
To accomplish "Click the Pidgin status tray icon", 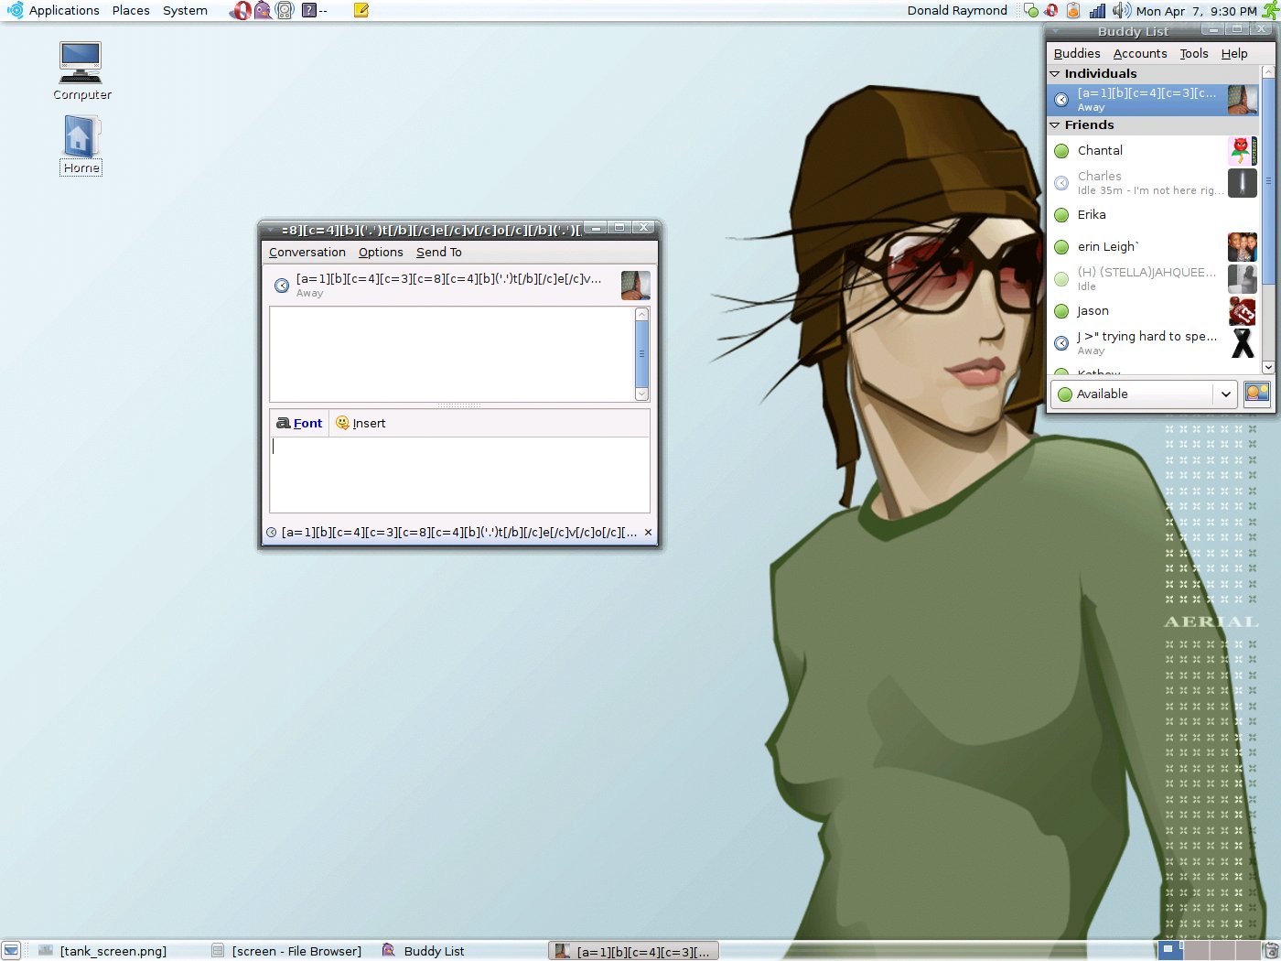I will [1031, 11].
